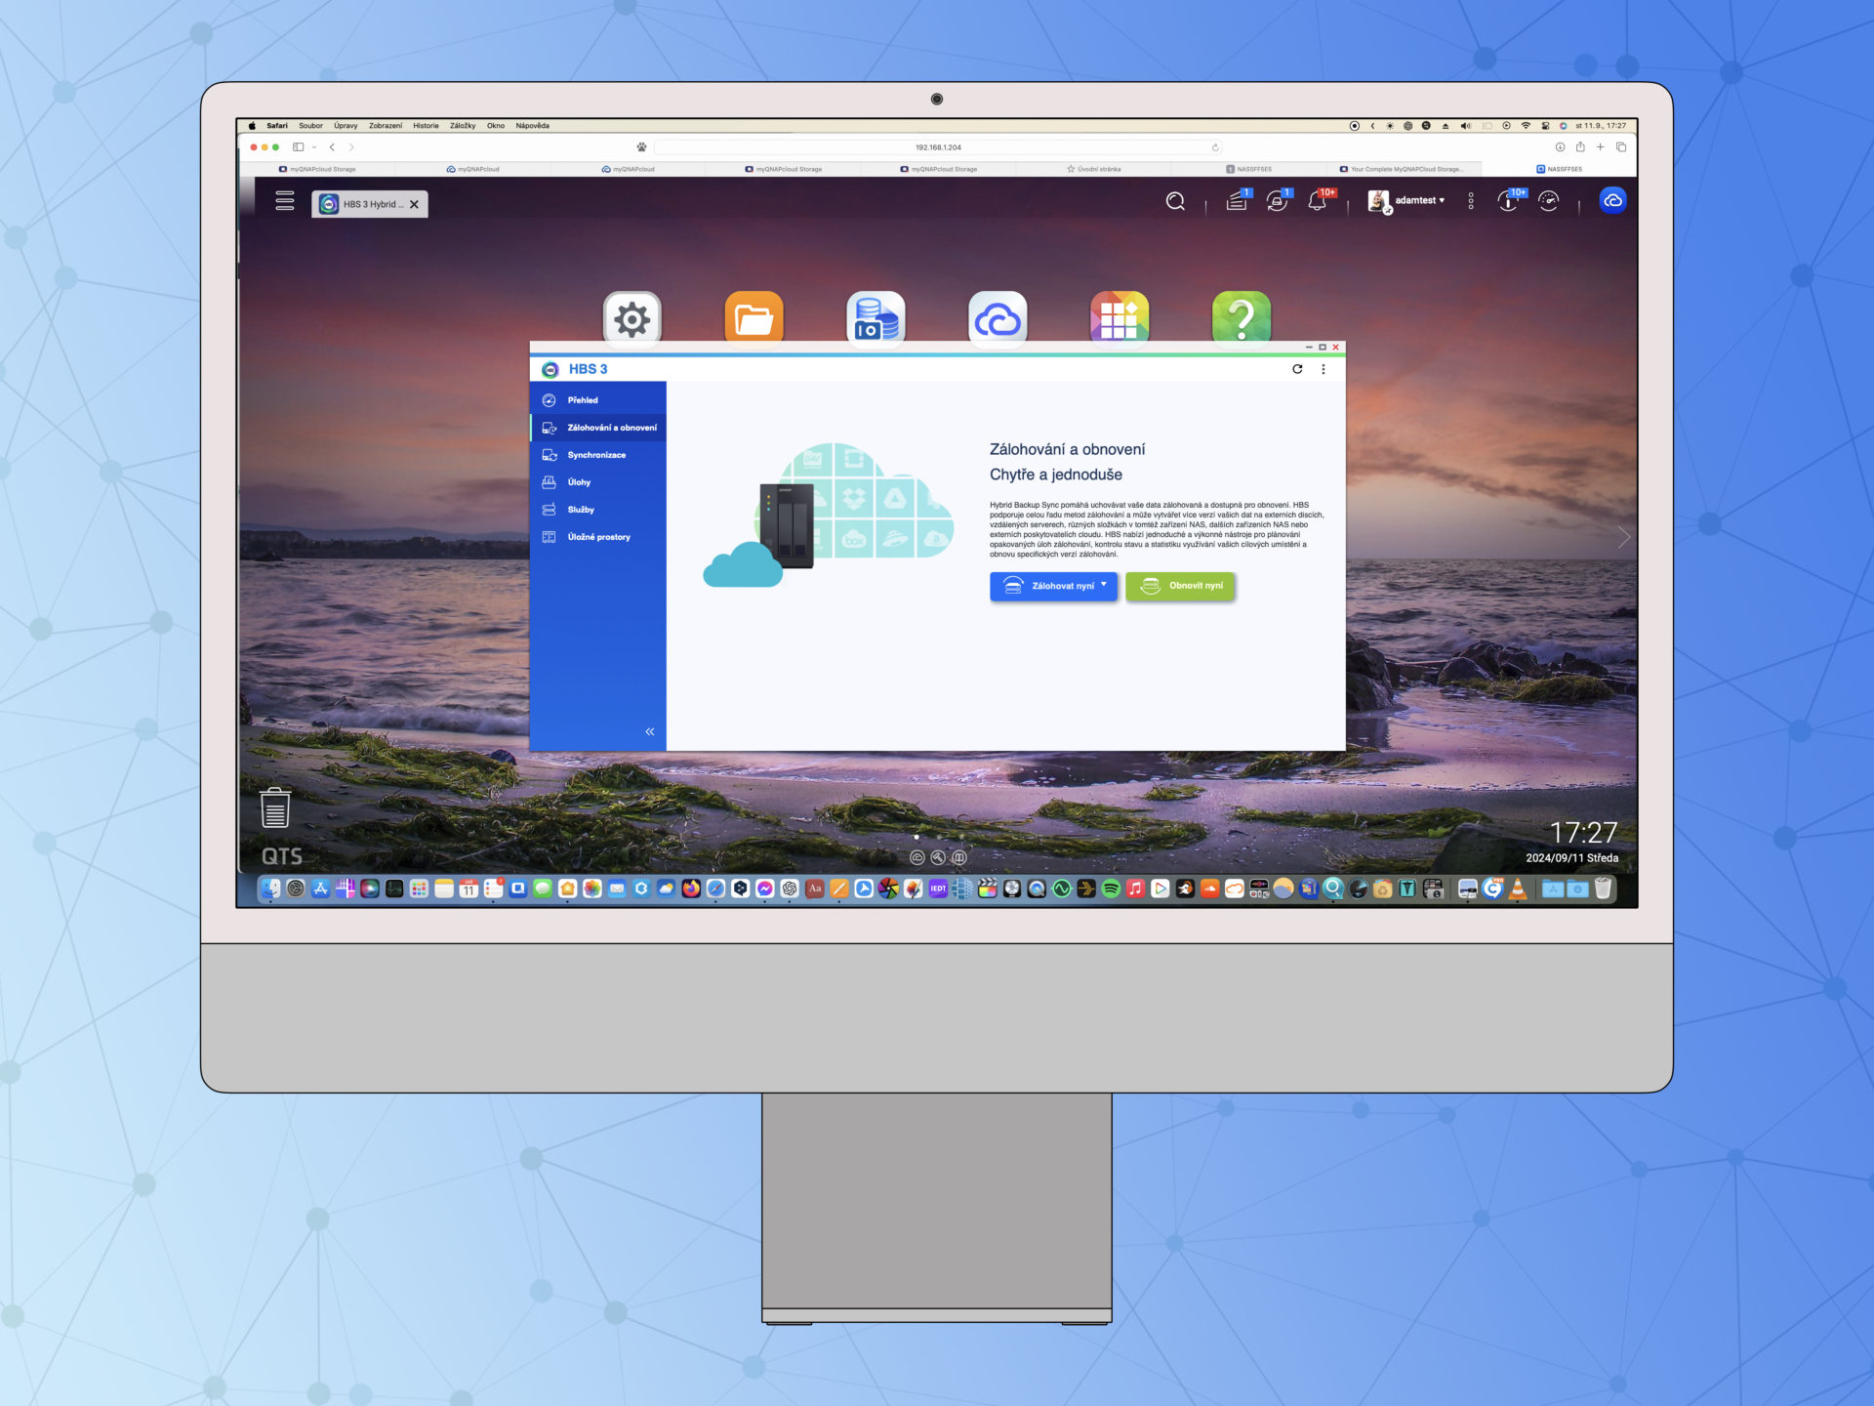Open the QTS main menu hamburger icon
The width and height of the screenshot is (1874, 1406).
285,201
